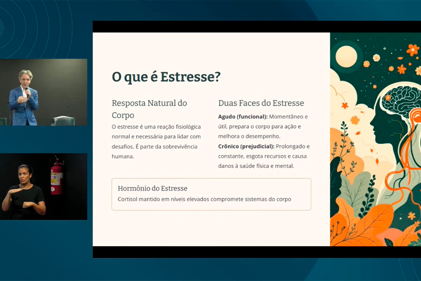
Task: Click the cortisol sentence in the hormone box
Action: [x=204, y=199]
